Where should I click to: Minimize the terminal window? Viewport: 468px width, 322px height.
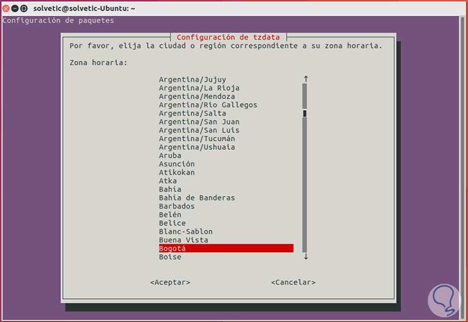15,8
